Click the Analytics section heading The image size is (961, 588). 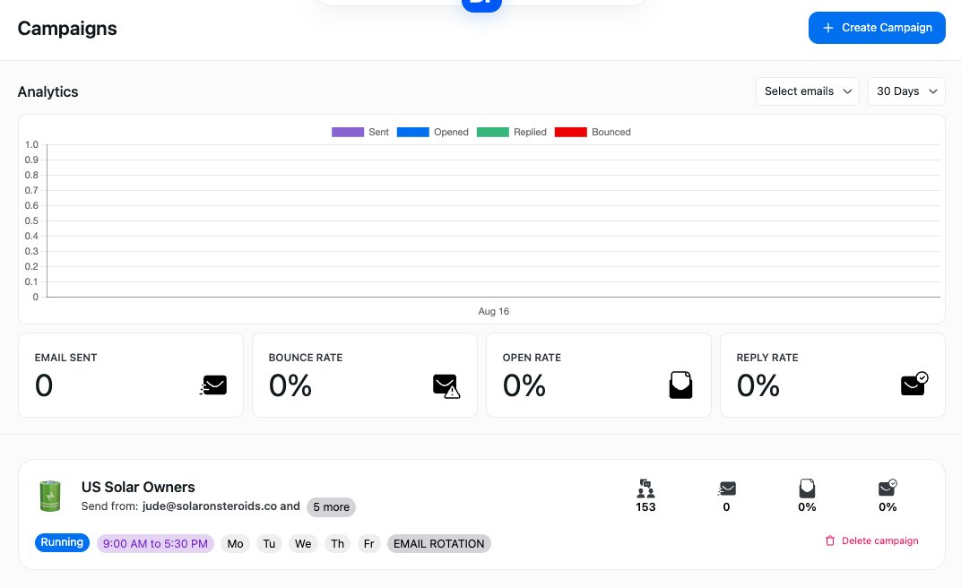(48, 91)
